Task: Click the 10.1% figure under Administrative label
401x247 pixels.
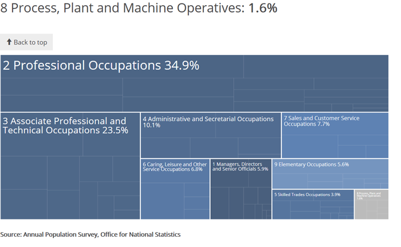Action: click(152, 125)
